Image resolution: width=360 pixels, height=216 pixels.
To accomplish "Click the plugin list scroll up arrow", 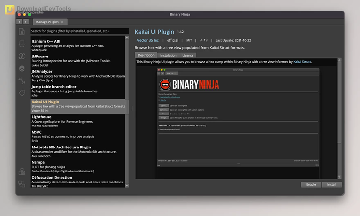I will (x=127, y=37).
